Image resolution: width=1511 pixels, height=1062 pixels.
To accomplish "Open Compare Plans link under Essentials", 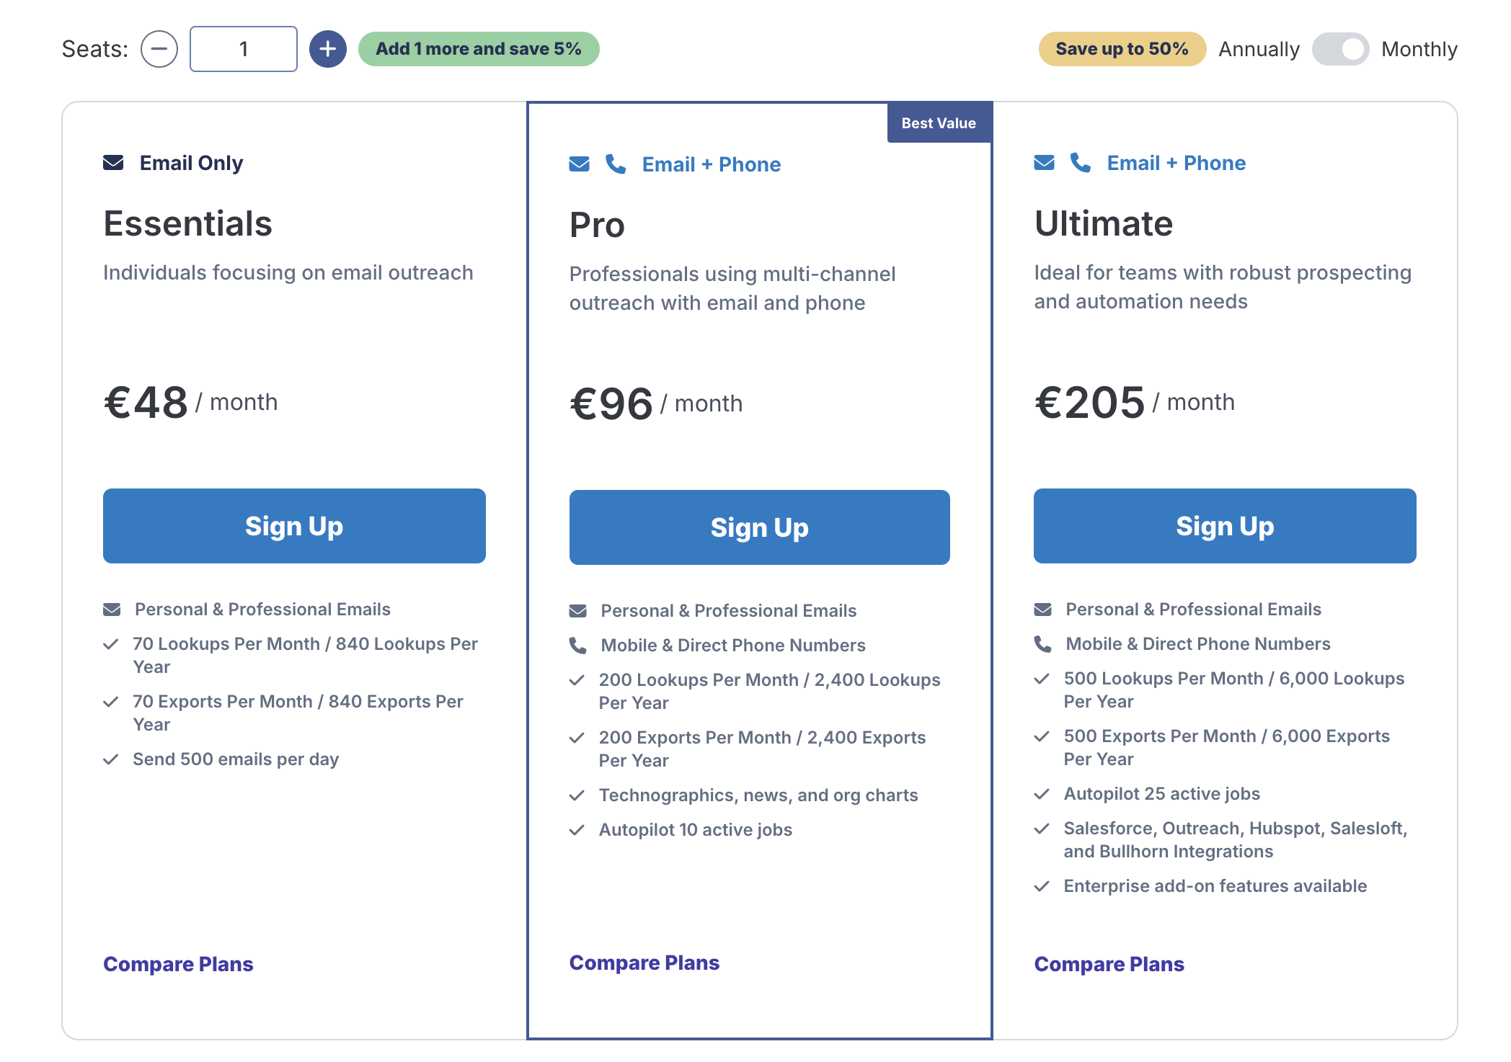I will pos(178,964).
